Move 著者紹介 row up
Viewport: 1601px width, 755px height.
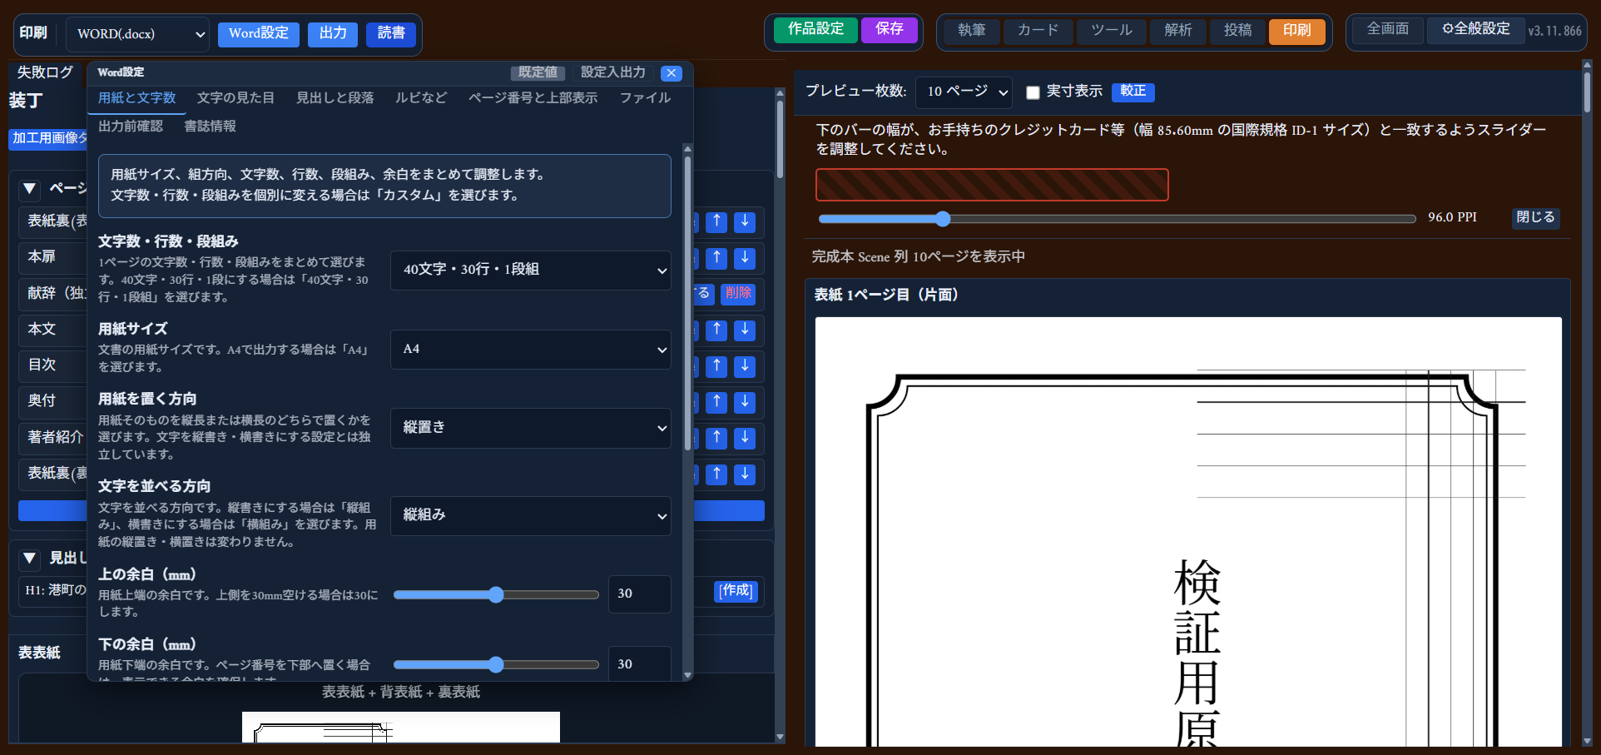[716, 438]
